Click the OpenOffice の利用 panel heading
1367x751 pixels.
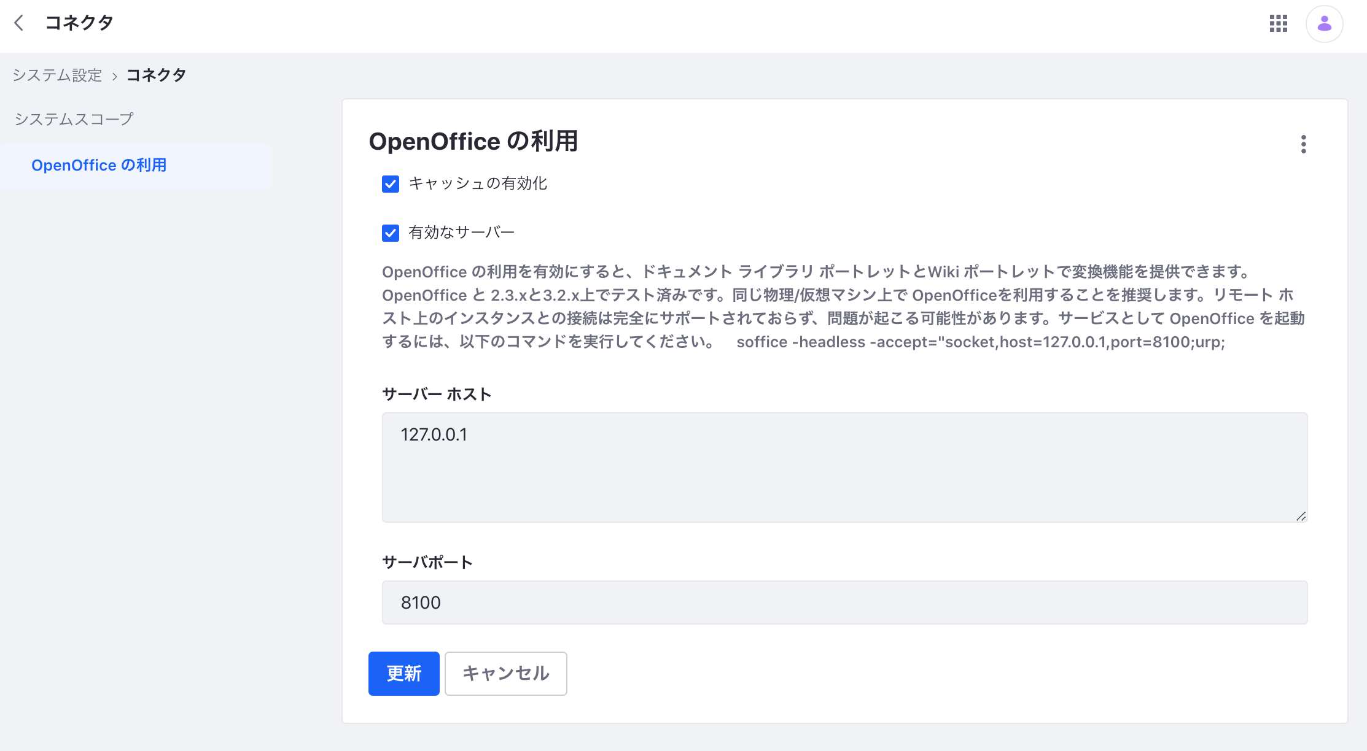(473, 141)
